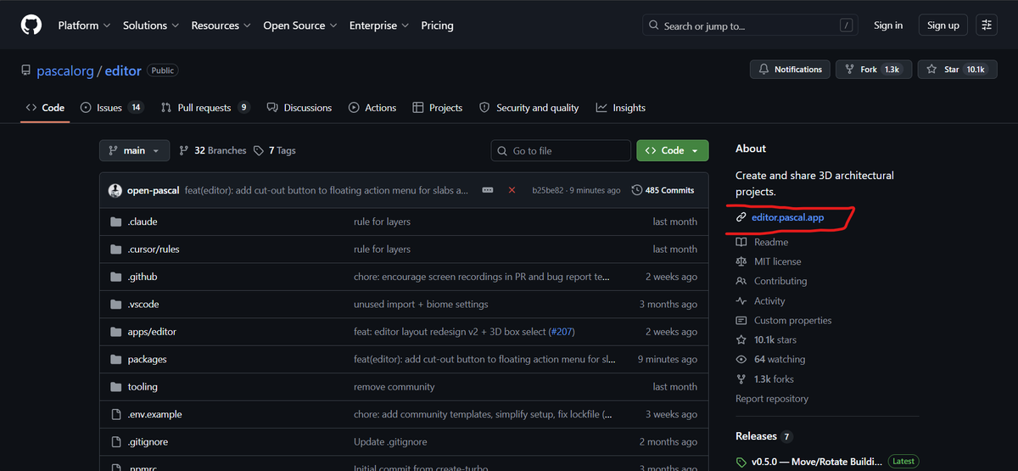
Task: Open commit hash b25be82
Action: pos(547,190)
